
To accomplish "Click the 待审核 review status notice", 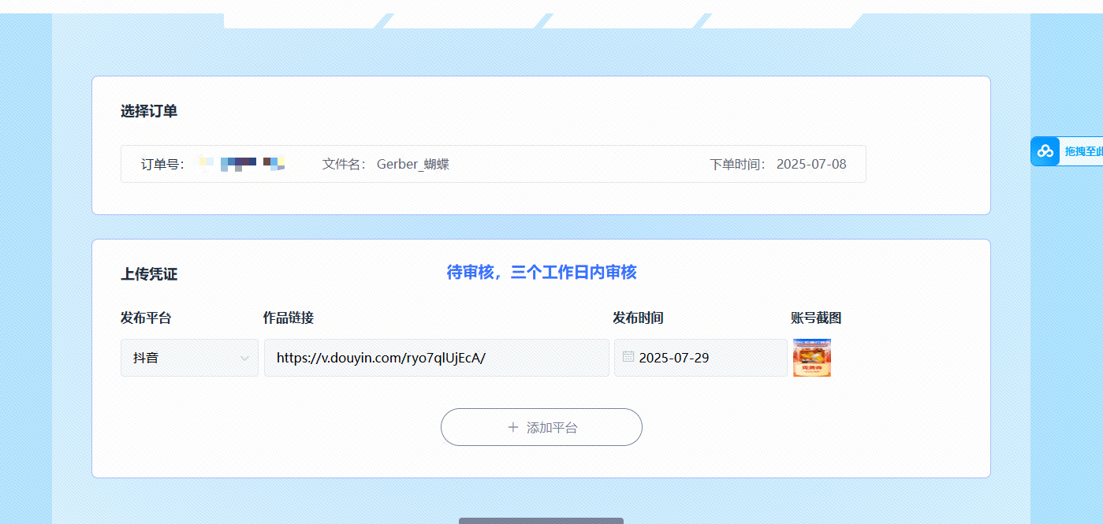I will point(542,273).
